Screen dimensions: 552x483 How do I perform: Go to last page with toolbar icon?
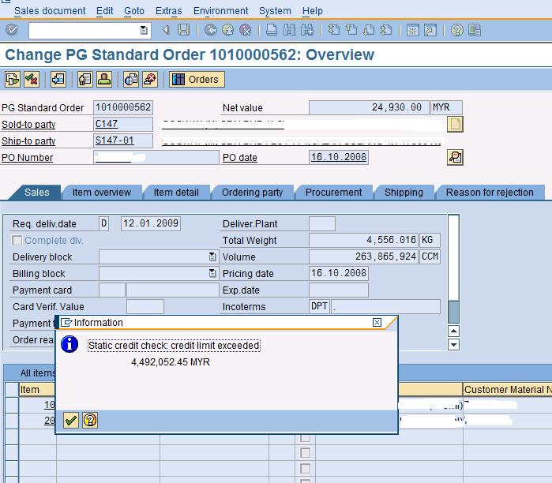386,30
